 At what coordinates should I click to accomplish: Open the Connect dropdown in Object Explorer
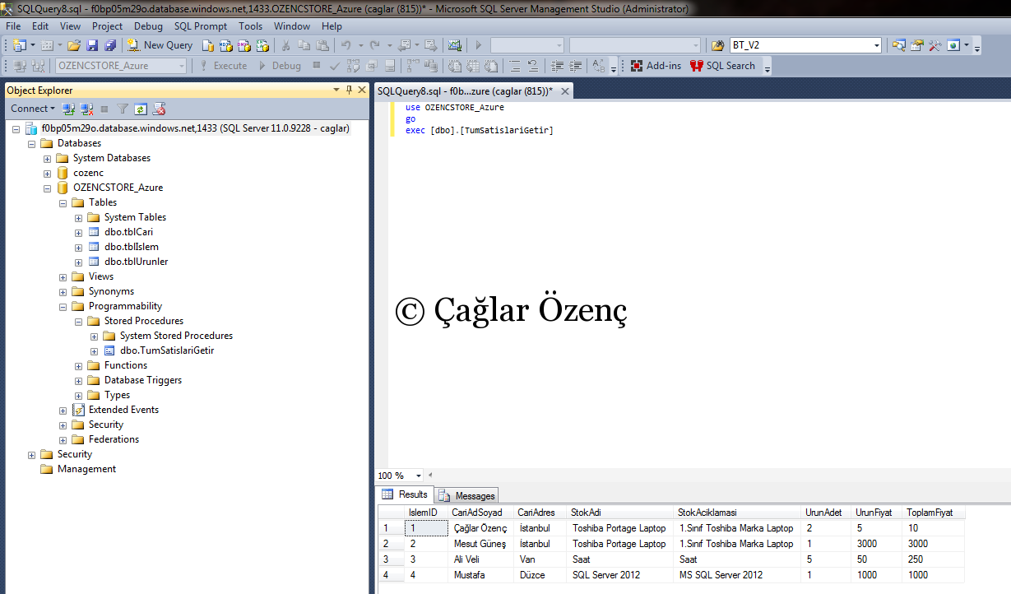tap(33, 109)
